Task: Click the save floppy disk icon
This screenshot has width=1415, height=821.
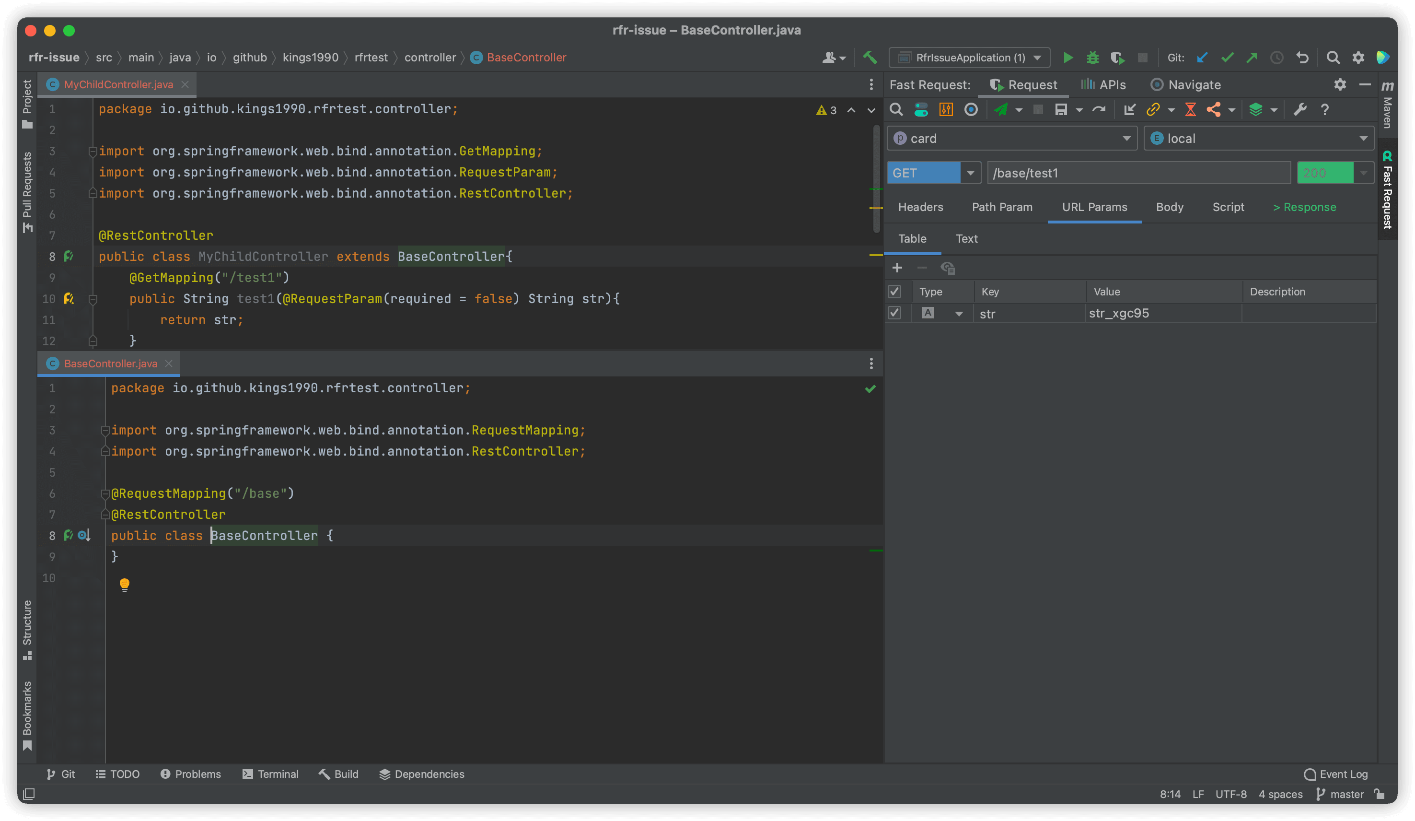Action: [x=1060, y=110]
